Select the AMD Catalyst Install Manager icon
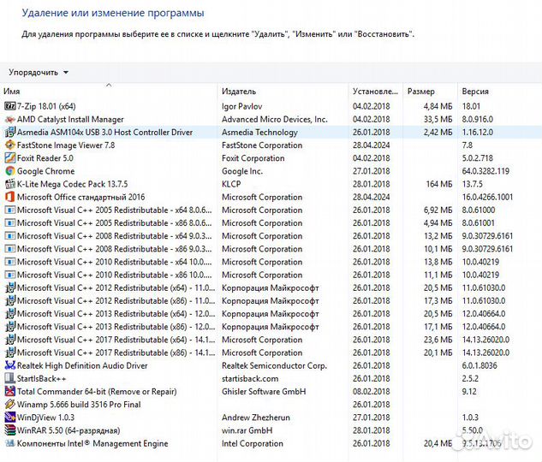 [x=9, y=119]
